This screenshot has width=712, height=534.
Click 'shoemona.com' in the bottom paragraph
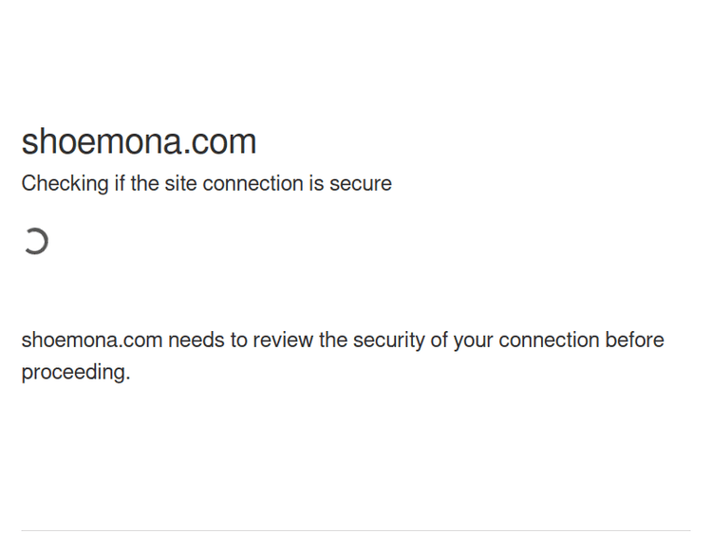tap(91, 340)
